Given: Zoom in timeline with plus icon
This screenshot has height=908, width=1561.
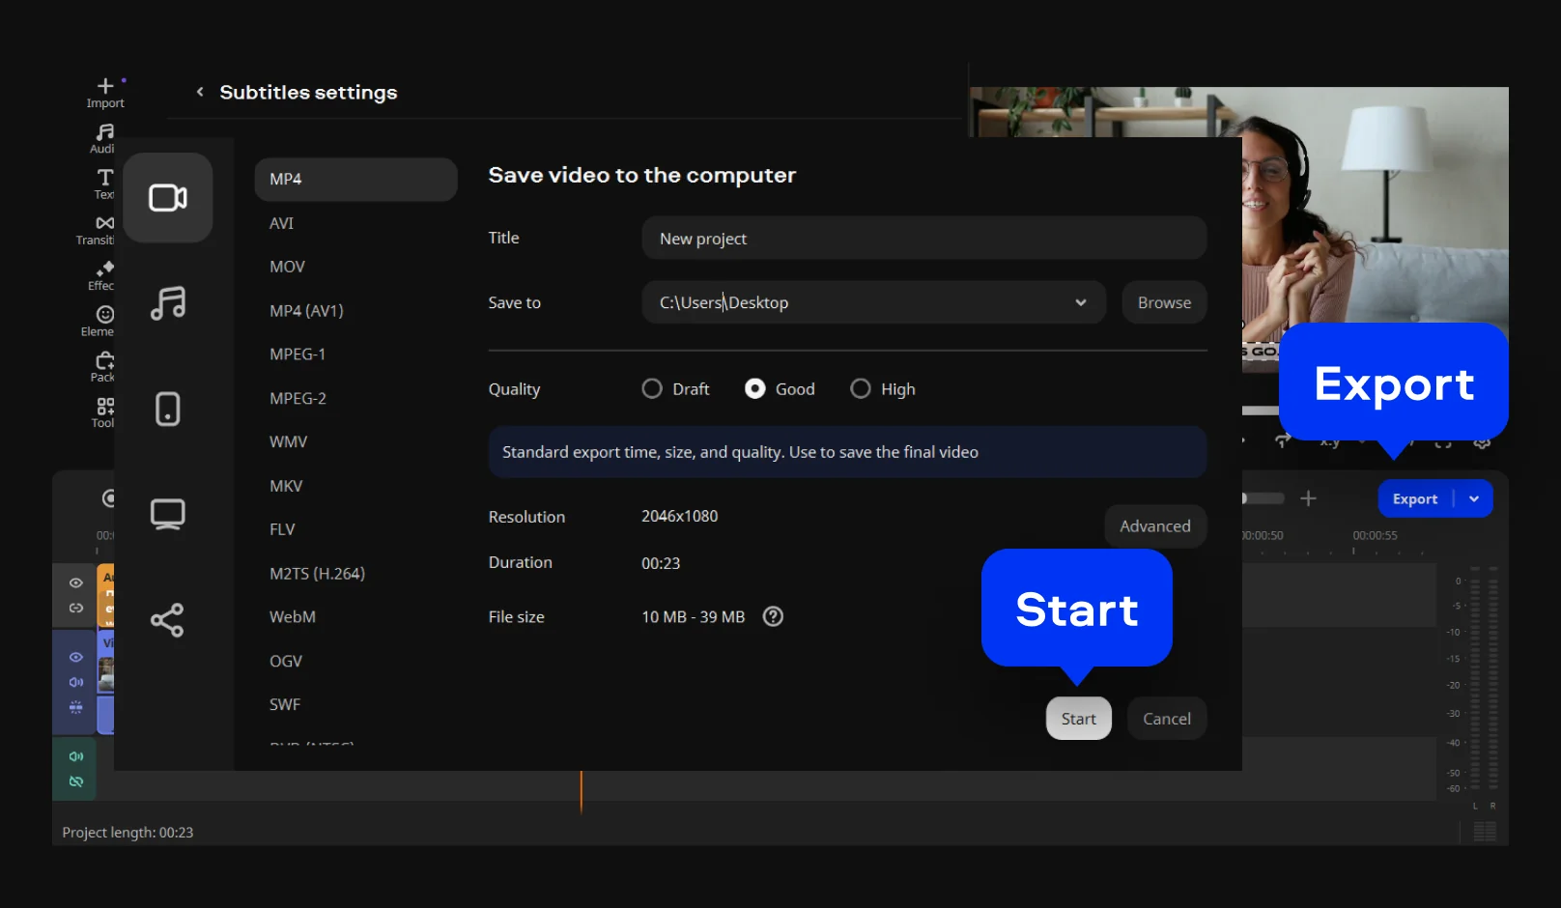Looking at the screenshot, I should point(1308,498).
